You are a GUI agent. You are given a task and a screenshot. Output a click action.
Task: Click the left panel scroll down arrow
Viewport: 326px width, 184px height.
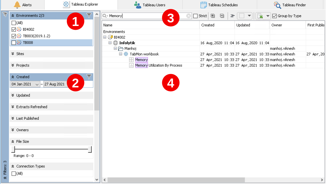pos(97,180)
